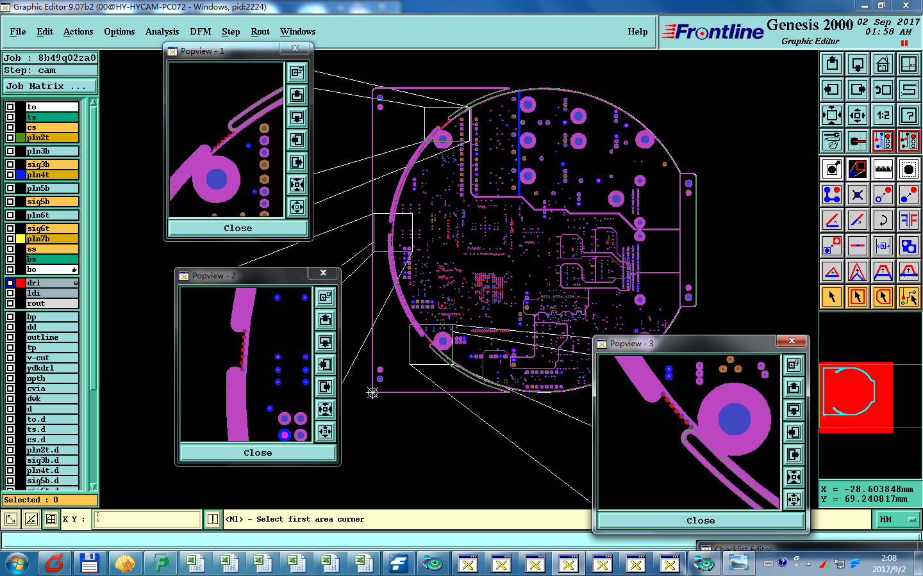Click the yellow color swatch of pln7b
Screen dimensions: 923x576
21,239
